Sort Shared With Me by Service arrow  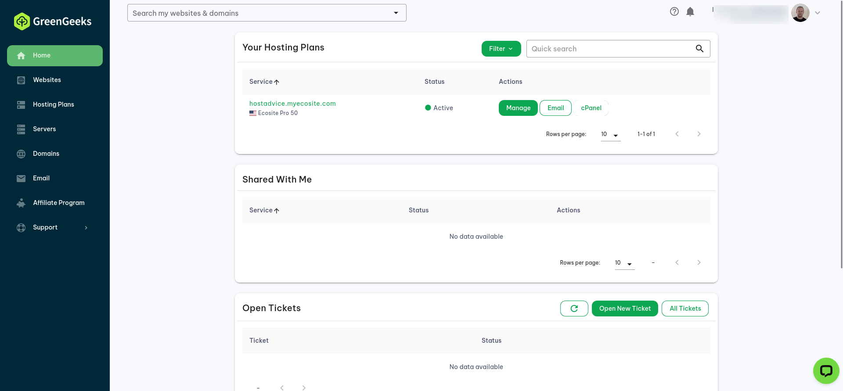[x=277, y=211]
